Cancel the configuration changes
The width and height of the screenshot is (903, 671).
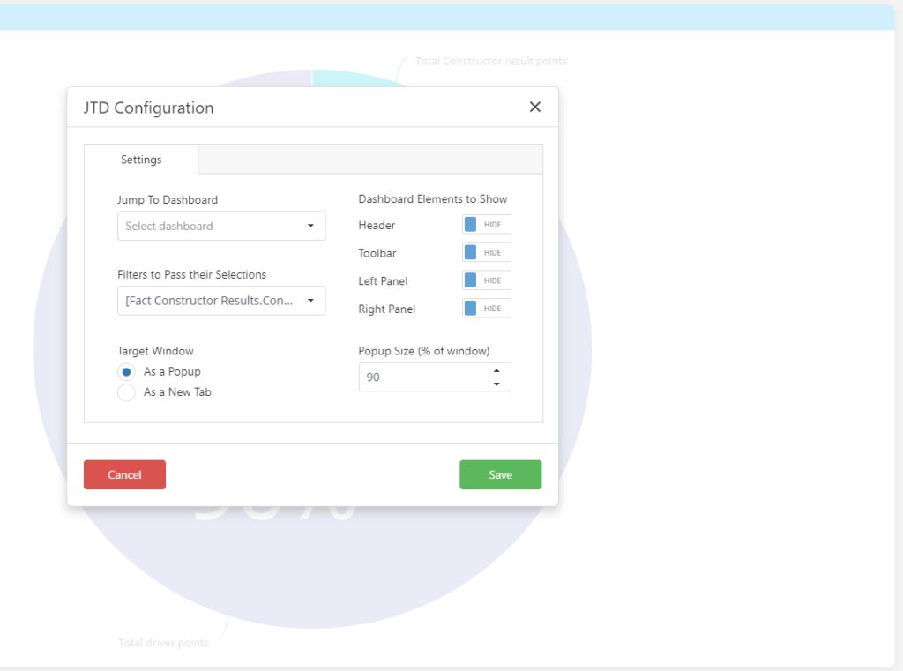(x=124, y=474)
